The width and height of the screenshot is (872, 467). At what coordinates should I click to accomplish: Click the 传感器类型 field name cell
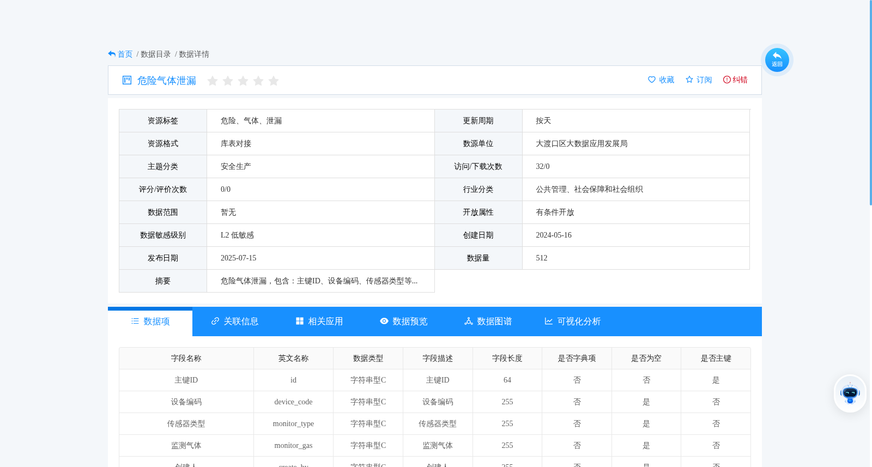[x=186, y=424]
